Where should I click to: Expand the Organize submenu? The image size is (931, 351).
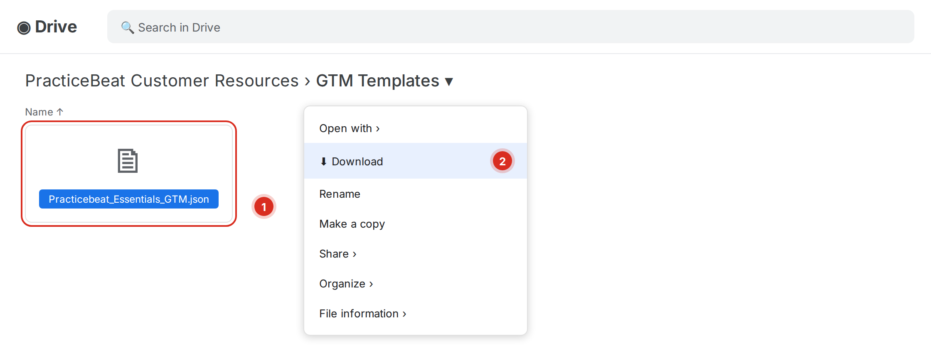(416, 284)
